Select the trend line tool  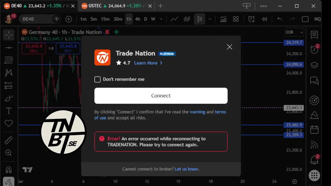tap(9, 48)
